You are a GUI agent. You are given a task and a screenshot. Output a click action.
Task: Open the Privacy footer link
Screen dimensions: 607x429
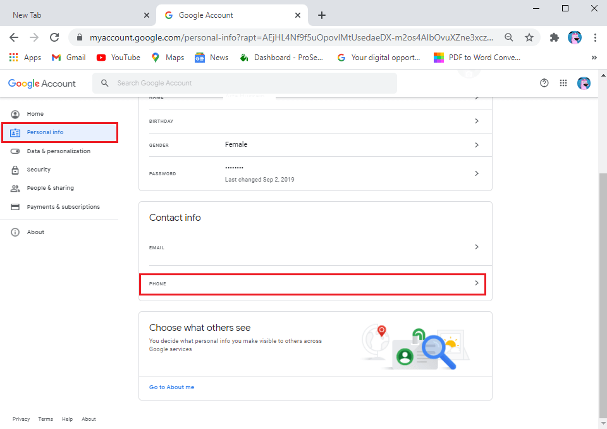[21, 419]
